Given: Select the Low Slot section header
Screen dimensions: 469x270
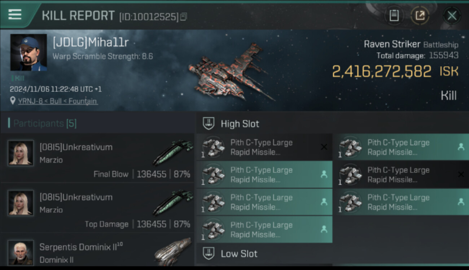Looking at the screenshot, I should (x=239, y=253).
